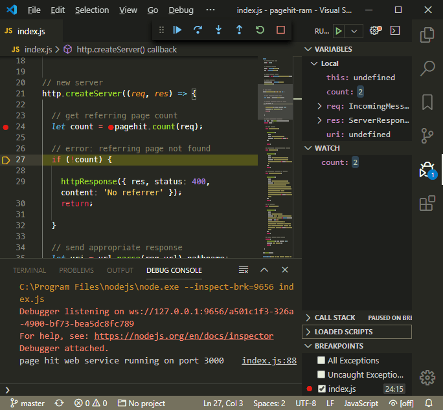This screenshot has width=443, height=410.
Task: Select the DEBUG CONSOLE tab
Action: [174, 270]
